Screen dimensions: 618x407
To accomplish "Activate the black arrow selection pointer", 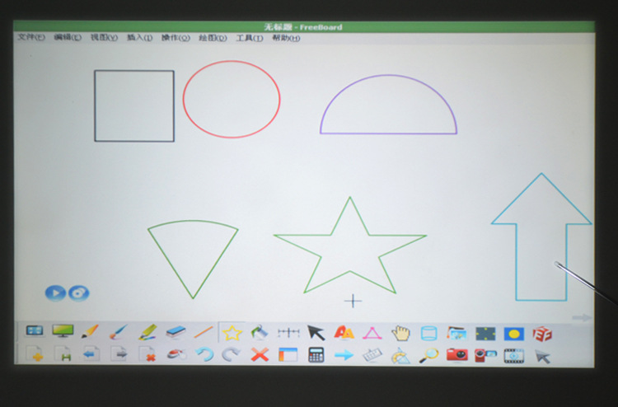I will tap(316, 333).
